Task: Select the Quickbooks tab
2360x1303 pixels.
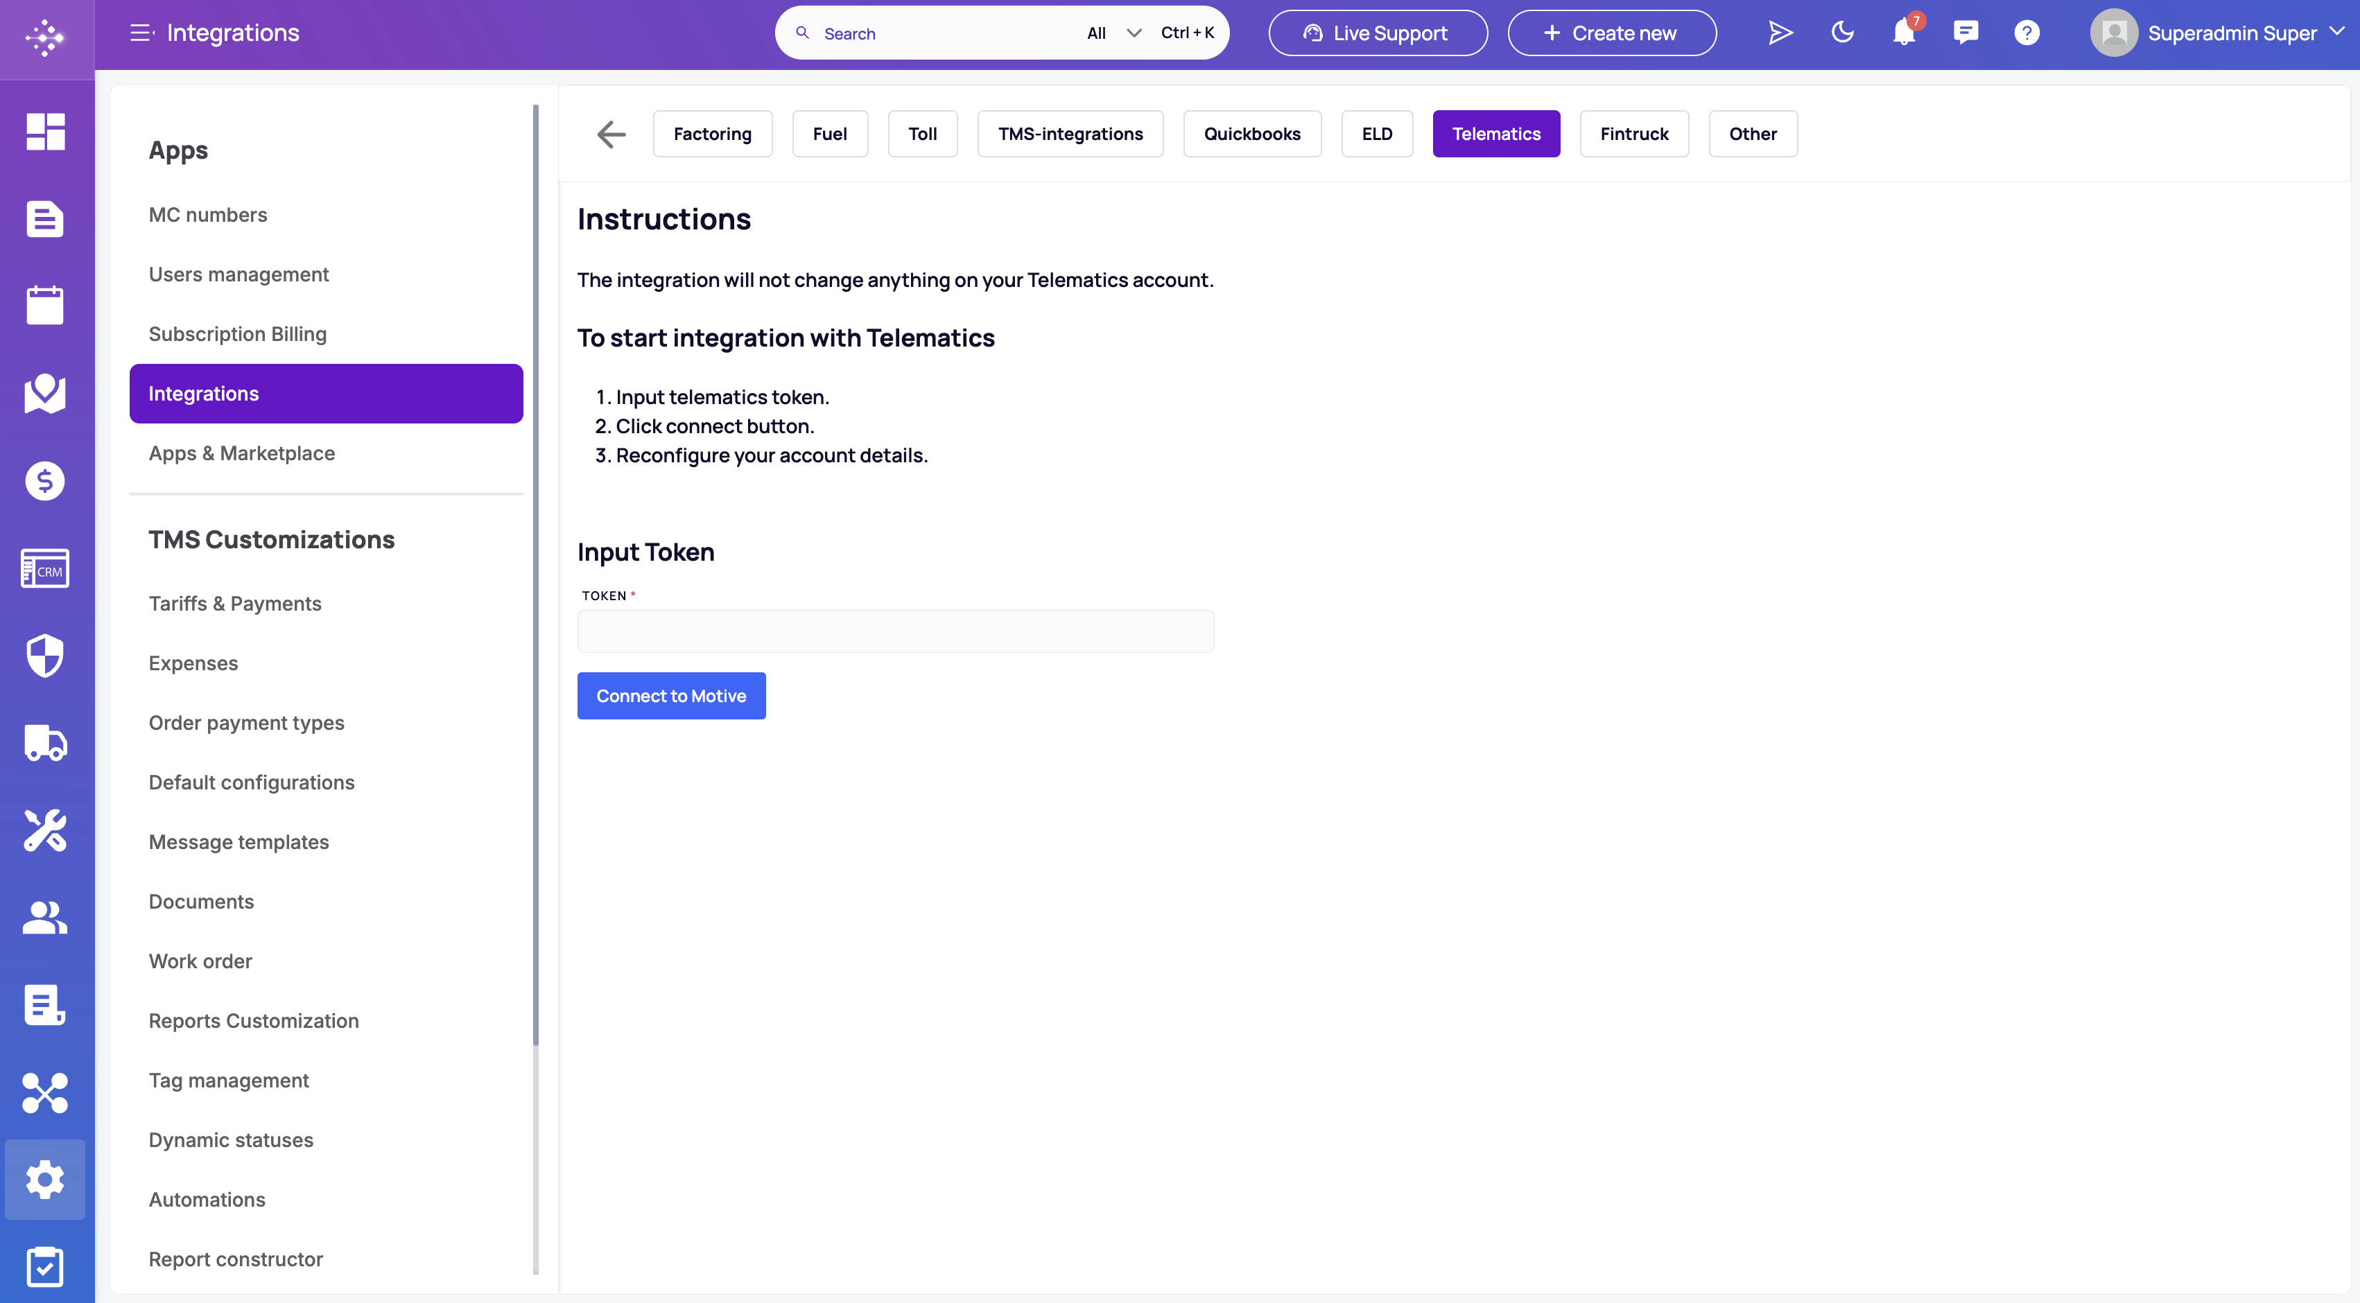Action: pos(1251,134)
